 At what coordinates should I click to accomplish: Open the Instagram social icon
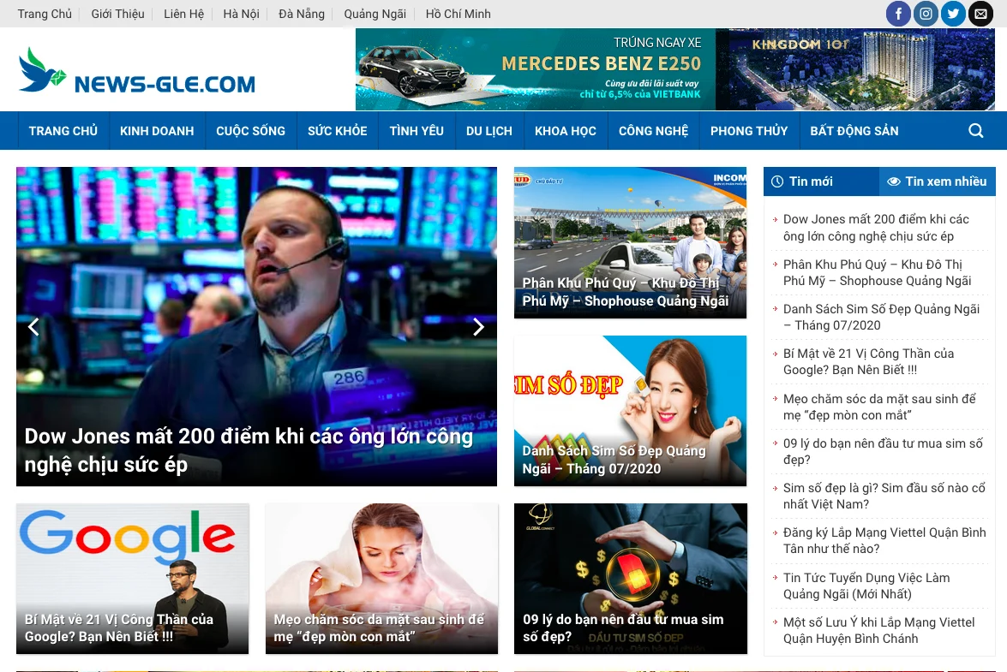point(926,14)
